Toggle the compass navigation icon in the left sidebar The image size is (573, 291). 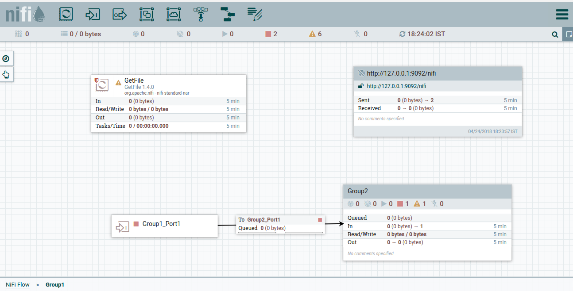(x=6, y=58)
